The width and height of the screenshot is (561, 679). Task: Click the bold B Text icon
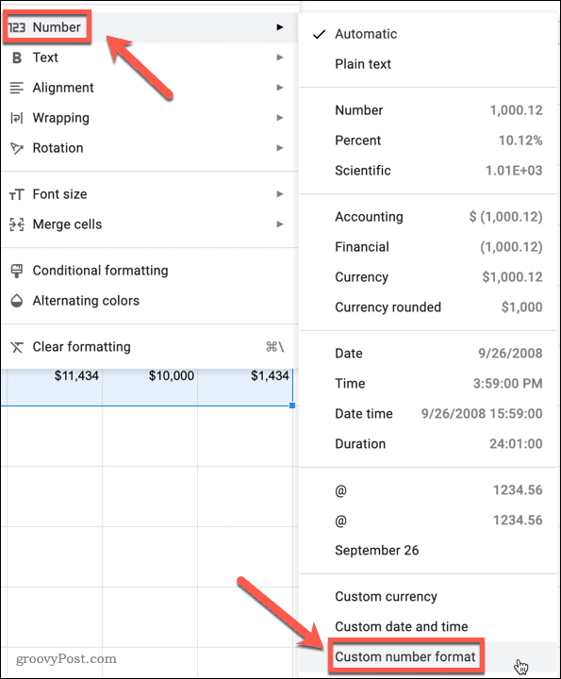17,58
